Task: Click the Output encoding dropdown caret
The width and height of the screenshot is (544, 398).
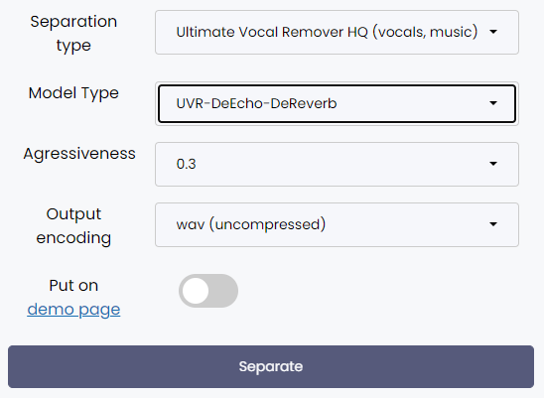Action: pos(493,224)
